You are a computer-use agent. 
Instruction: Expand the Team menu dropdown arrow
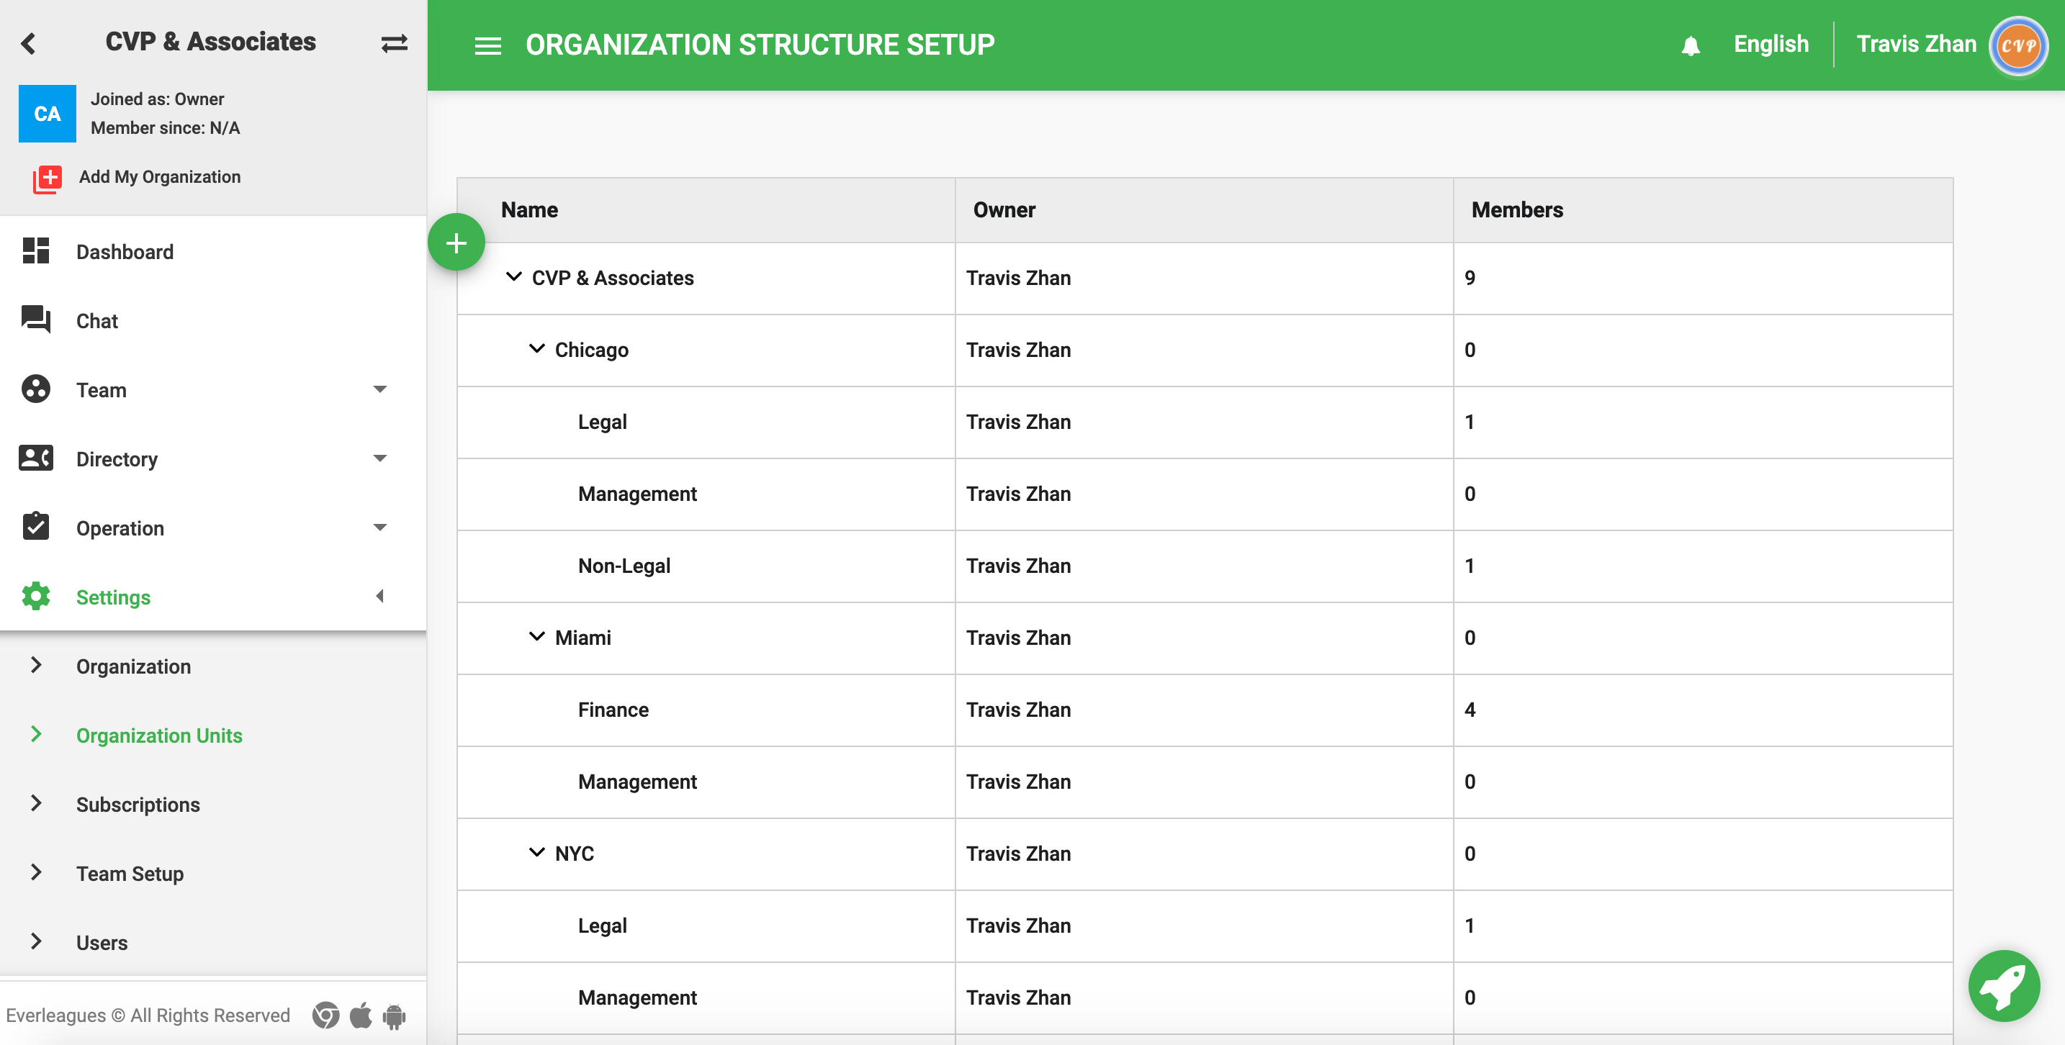pyautogui.click(x=380, y=389)
